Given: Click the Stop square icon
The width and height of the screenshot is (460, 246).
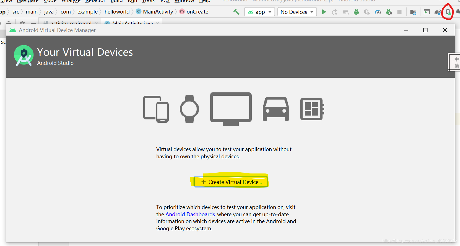Looking at the screenshot, I should tap(399, 12).
